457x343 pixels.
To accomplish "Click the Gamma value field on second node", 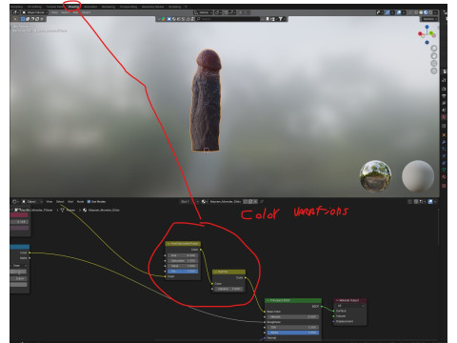I will pyautogui.click(x=228, y=289).
